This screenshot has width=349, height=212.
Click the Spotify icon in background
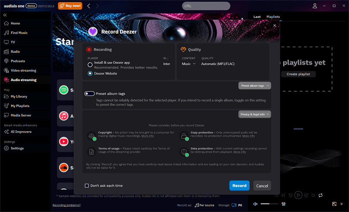point(64,90)
